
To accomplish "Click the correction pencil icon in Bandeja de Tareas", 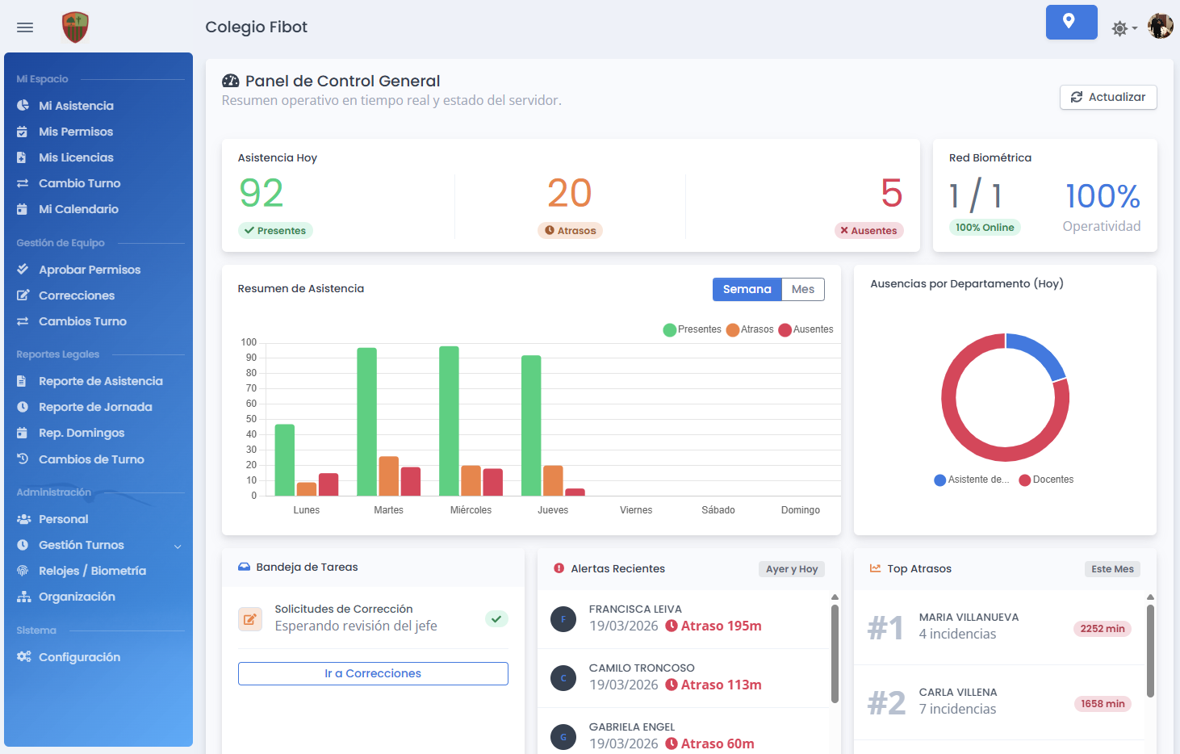I will click(x=250, y=618).
